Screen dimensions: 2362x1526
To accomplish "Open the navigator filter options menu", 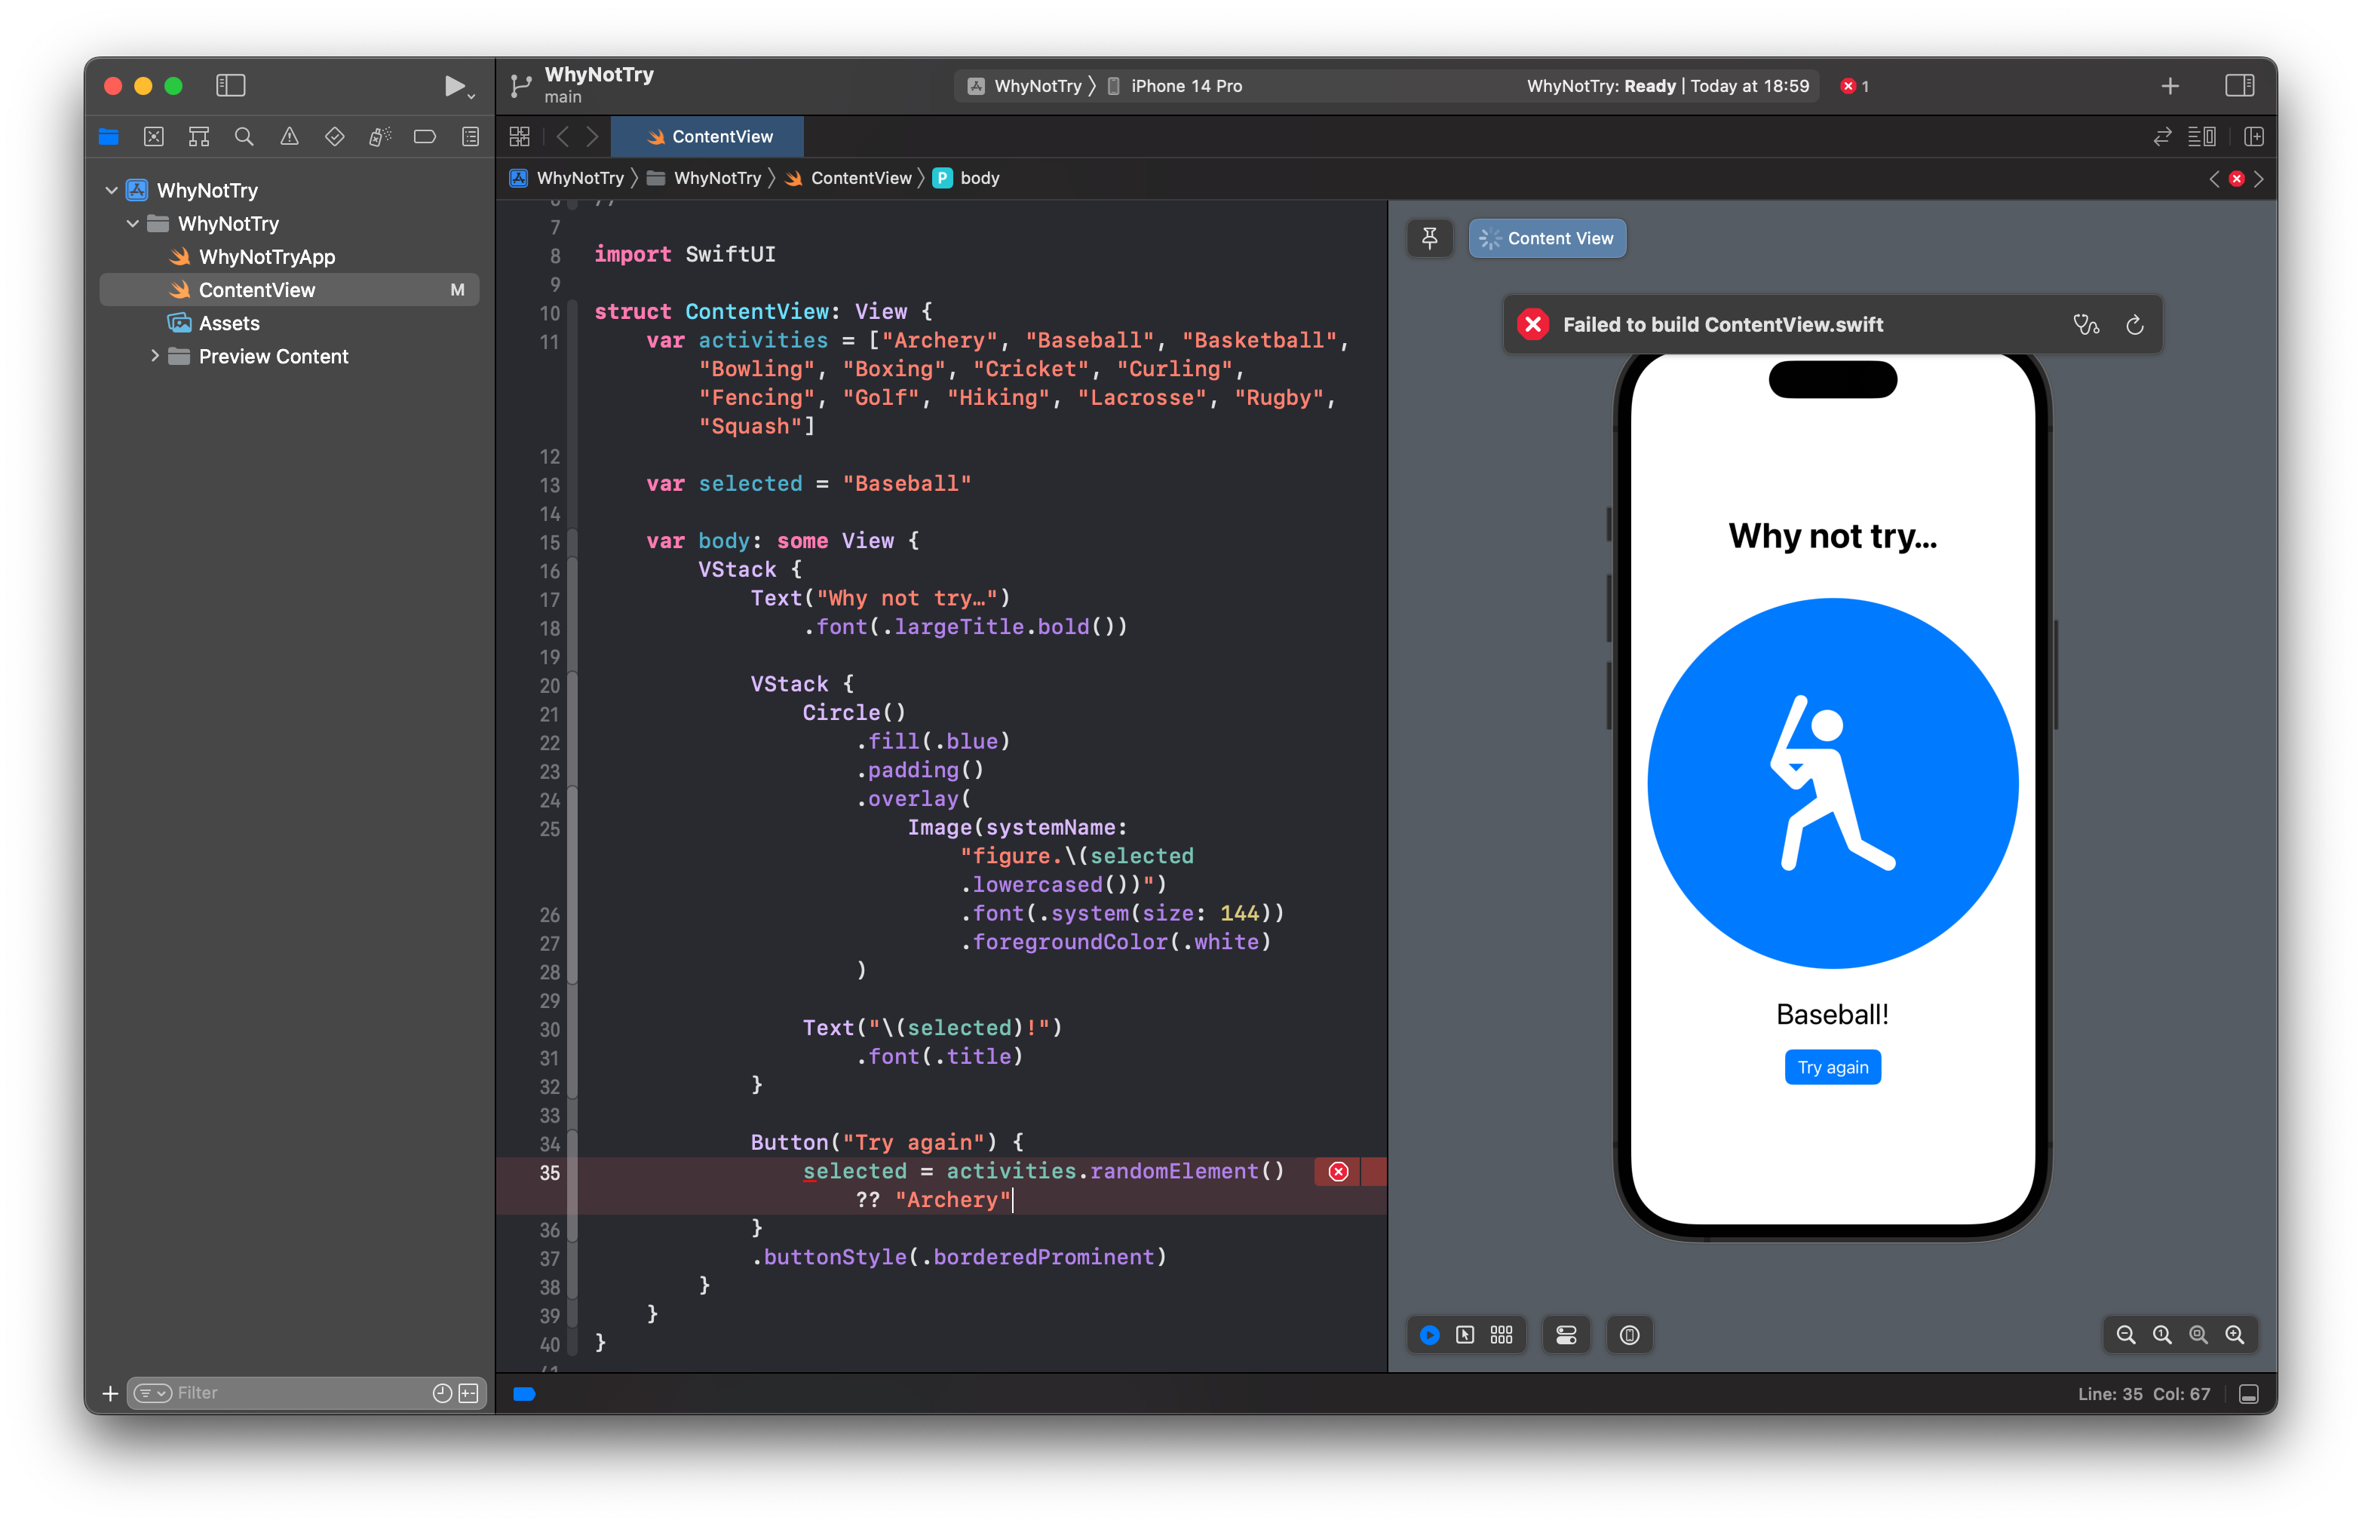I will [x=152, y=1393].
